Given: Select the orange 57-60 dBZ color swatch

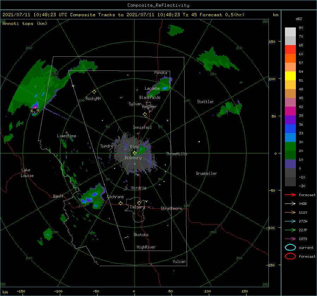Looking at the screenshot, I should click(290, 58).
